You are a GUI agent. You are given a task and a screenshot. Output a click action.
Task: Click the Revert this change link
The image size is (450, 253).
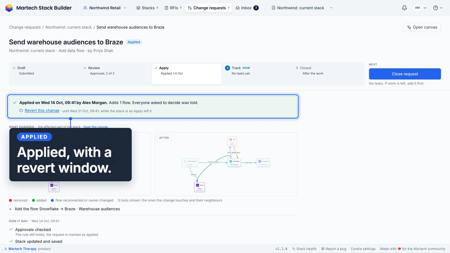[42, 110]
